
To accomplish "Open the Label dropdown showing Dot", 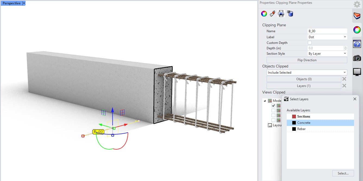I will [327, 37].
